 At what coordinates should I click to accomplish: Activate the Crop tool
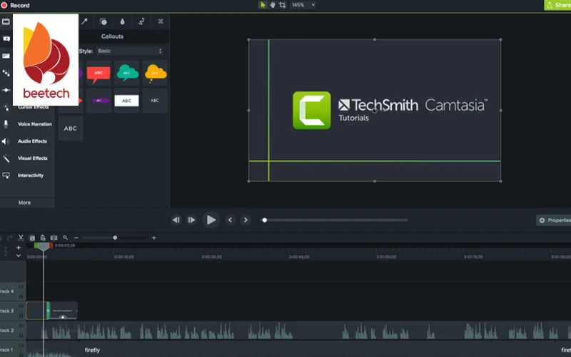tap(282, 5)
